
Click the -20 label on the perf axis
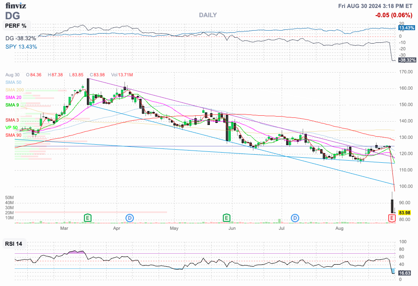(402, 49)
